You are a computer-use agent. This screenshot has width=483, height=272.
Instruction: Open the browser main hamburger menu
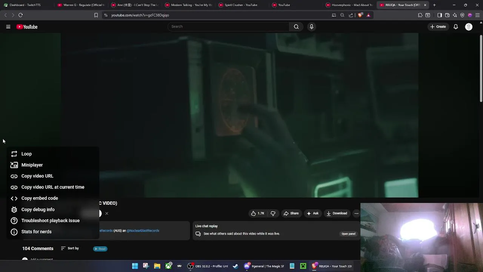coord(477,15)
